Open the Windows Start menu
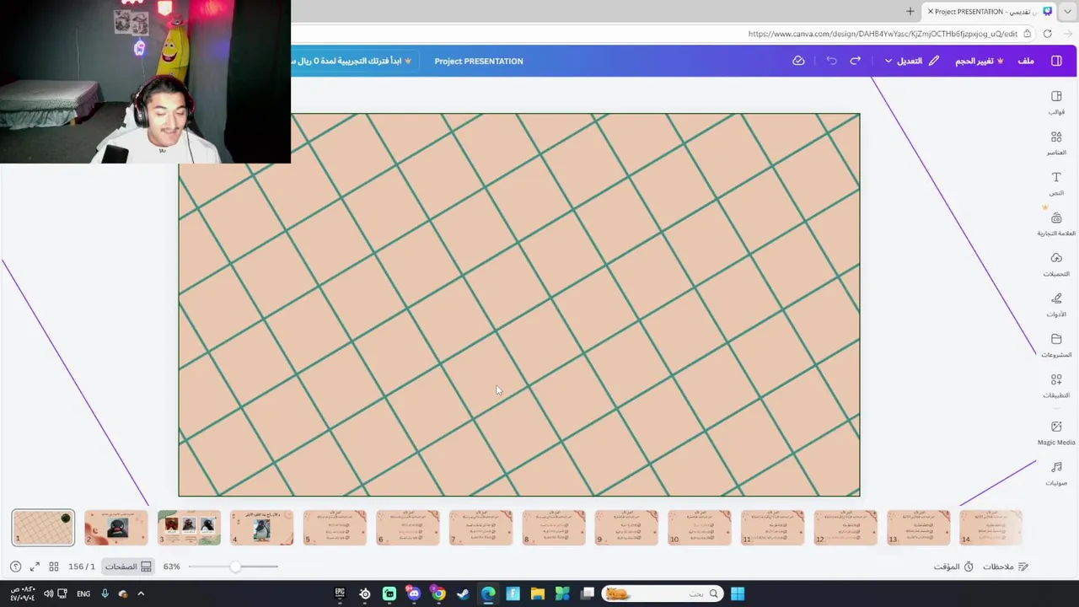 [x=738, y=594]
